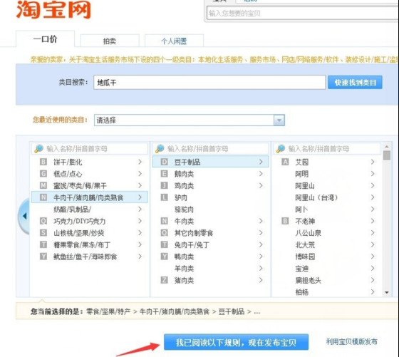This screenshot has height=357, width=399.
Task: Select category 蜜饯/枣类/梅/果干
Action: 90,185
